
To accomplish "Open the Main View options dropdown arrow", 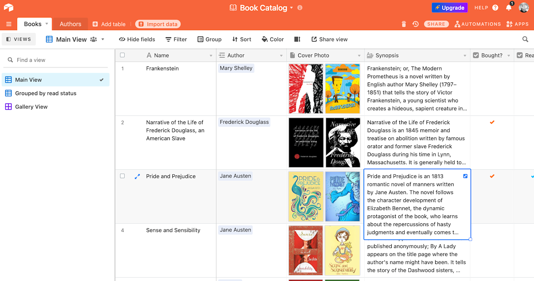I will pyautogui.click(x=103, y=39).
